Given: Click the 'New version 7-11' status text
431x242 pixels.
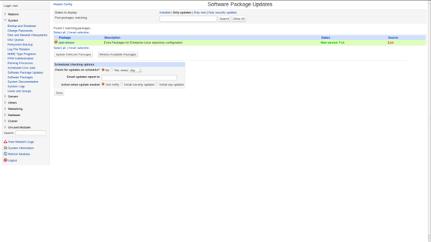Looking at the screenshot, I should [332, 42].
